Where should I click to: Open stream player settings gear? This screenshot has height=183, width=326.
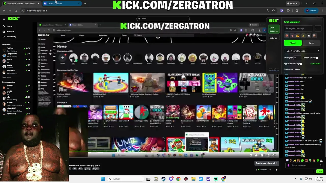click(x=273, y=155)
